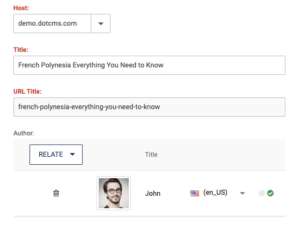Click the red Title field label
294x229 pixels.
coord(20,50)
